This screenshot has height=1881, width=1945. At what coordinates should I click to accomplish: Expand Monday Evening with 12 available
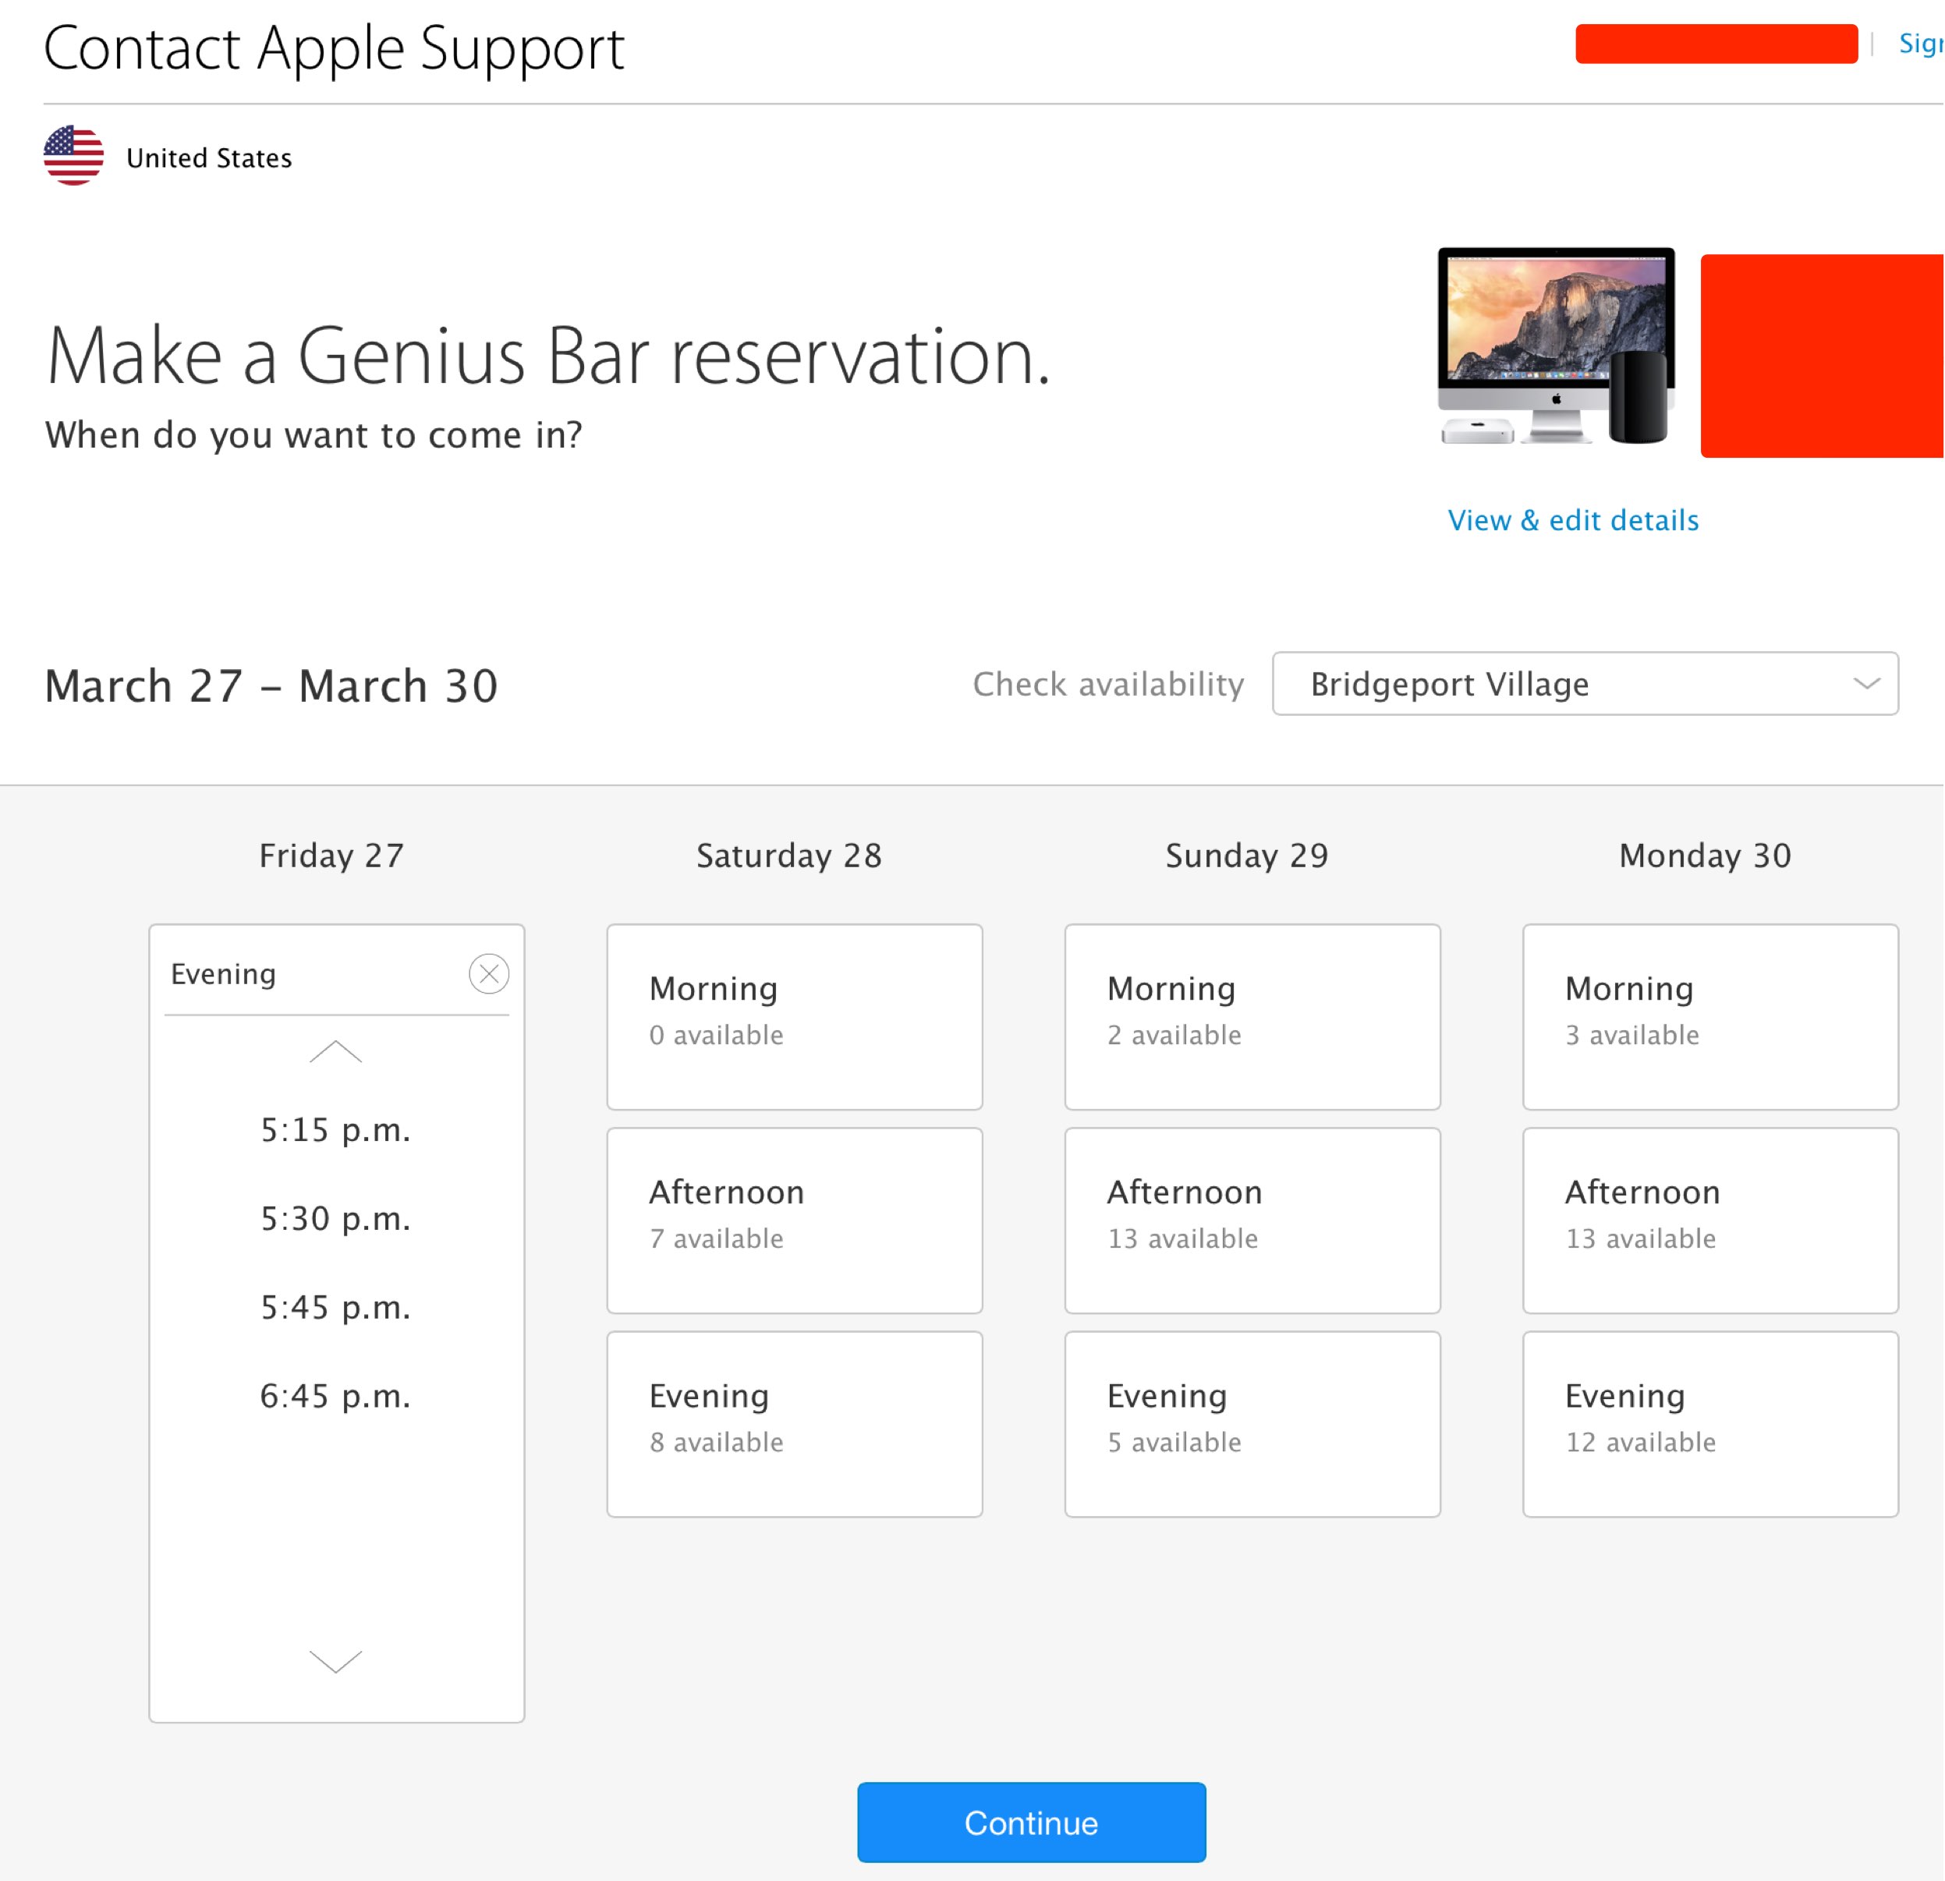pyautogui.click(x=1709, y=1424)
